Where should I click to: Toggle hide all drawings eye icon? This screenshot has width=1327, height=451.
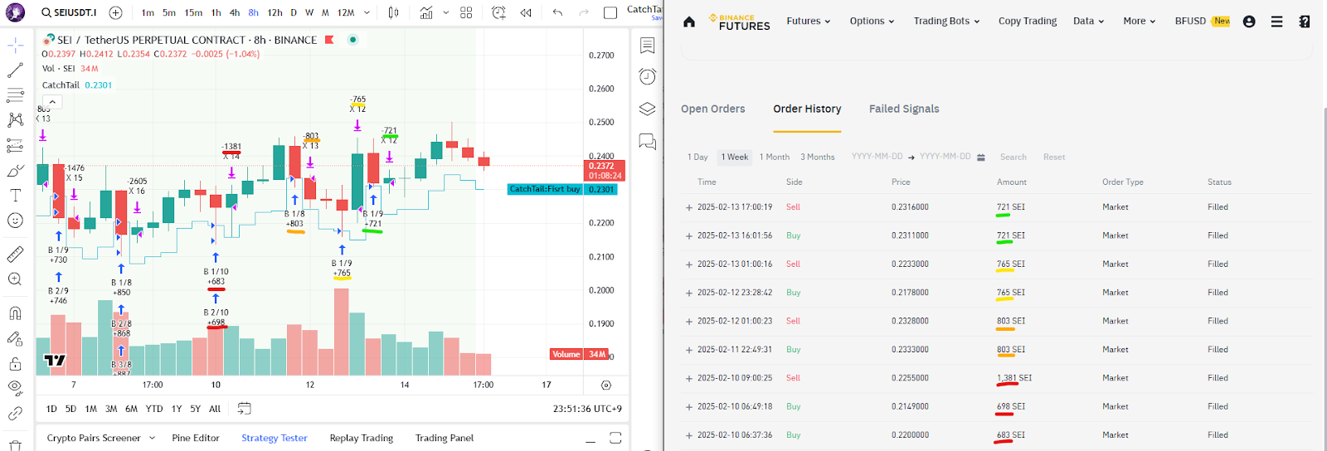point(15,387)
